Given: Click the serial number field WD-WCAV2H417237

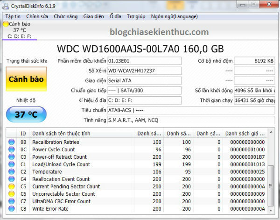Looking at the screenshot, I should tap(144, 71).
